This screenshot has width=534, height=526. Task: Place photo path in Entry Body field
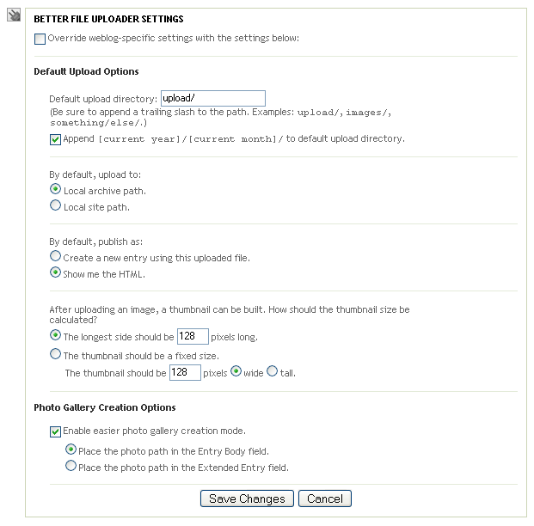pos(71,450)
